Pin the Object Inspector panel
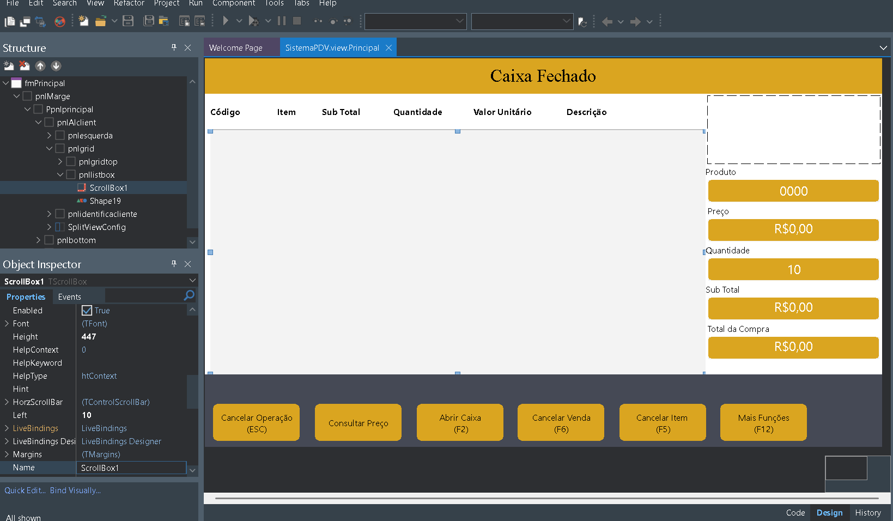 point(174,264)
